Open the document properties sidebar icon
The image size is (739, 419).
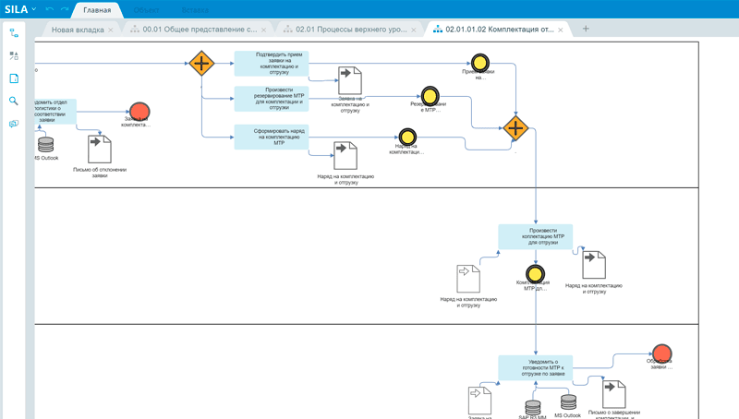click(14, 78)
